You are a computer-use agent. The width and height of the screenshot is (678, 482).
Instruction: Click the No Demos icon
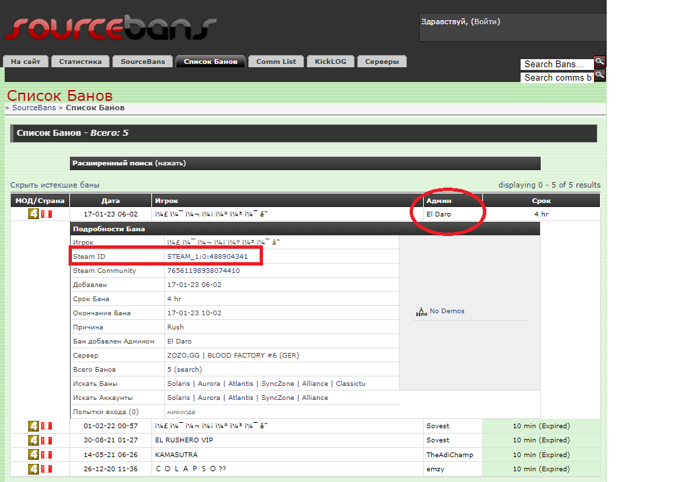tap(422, 311)
